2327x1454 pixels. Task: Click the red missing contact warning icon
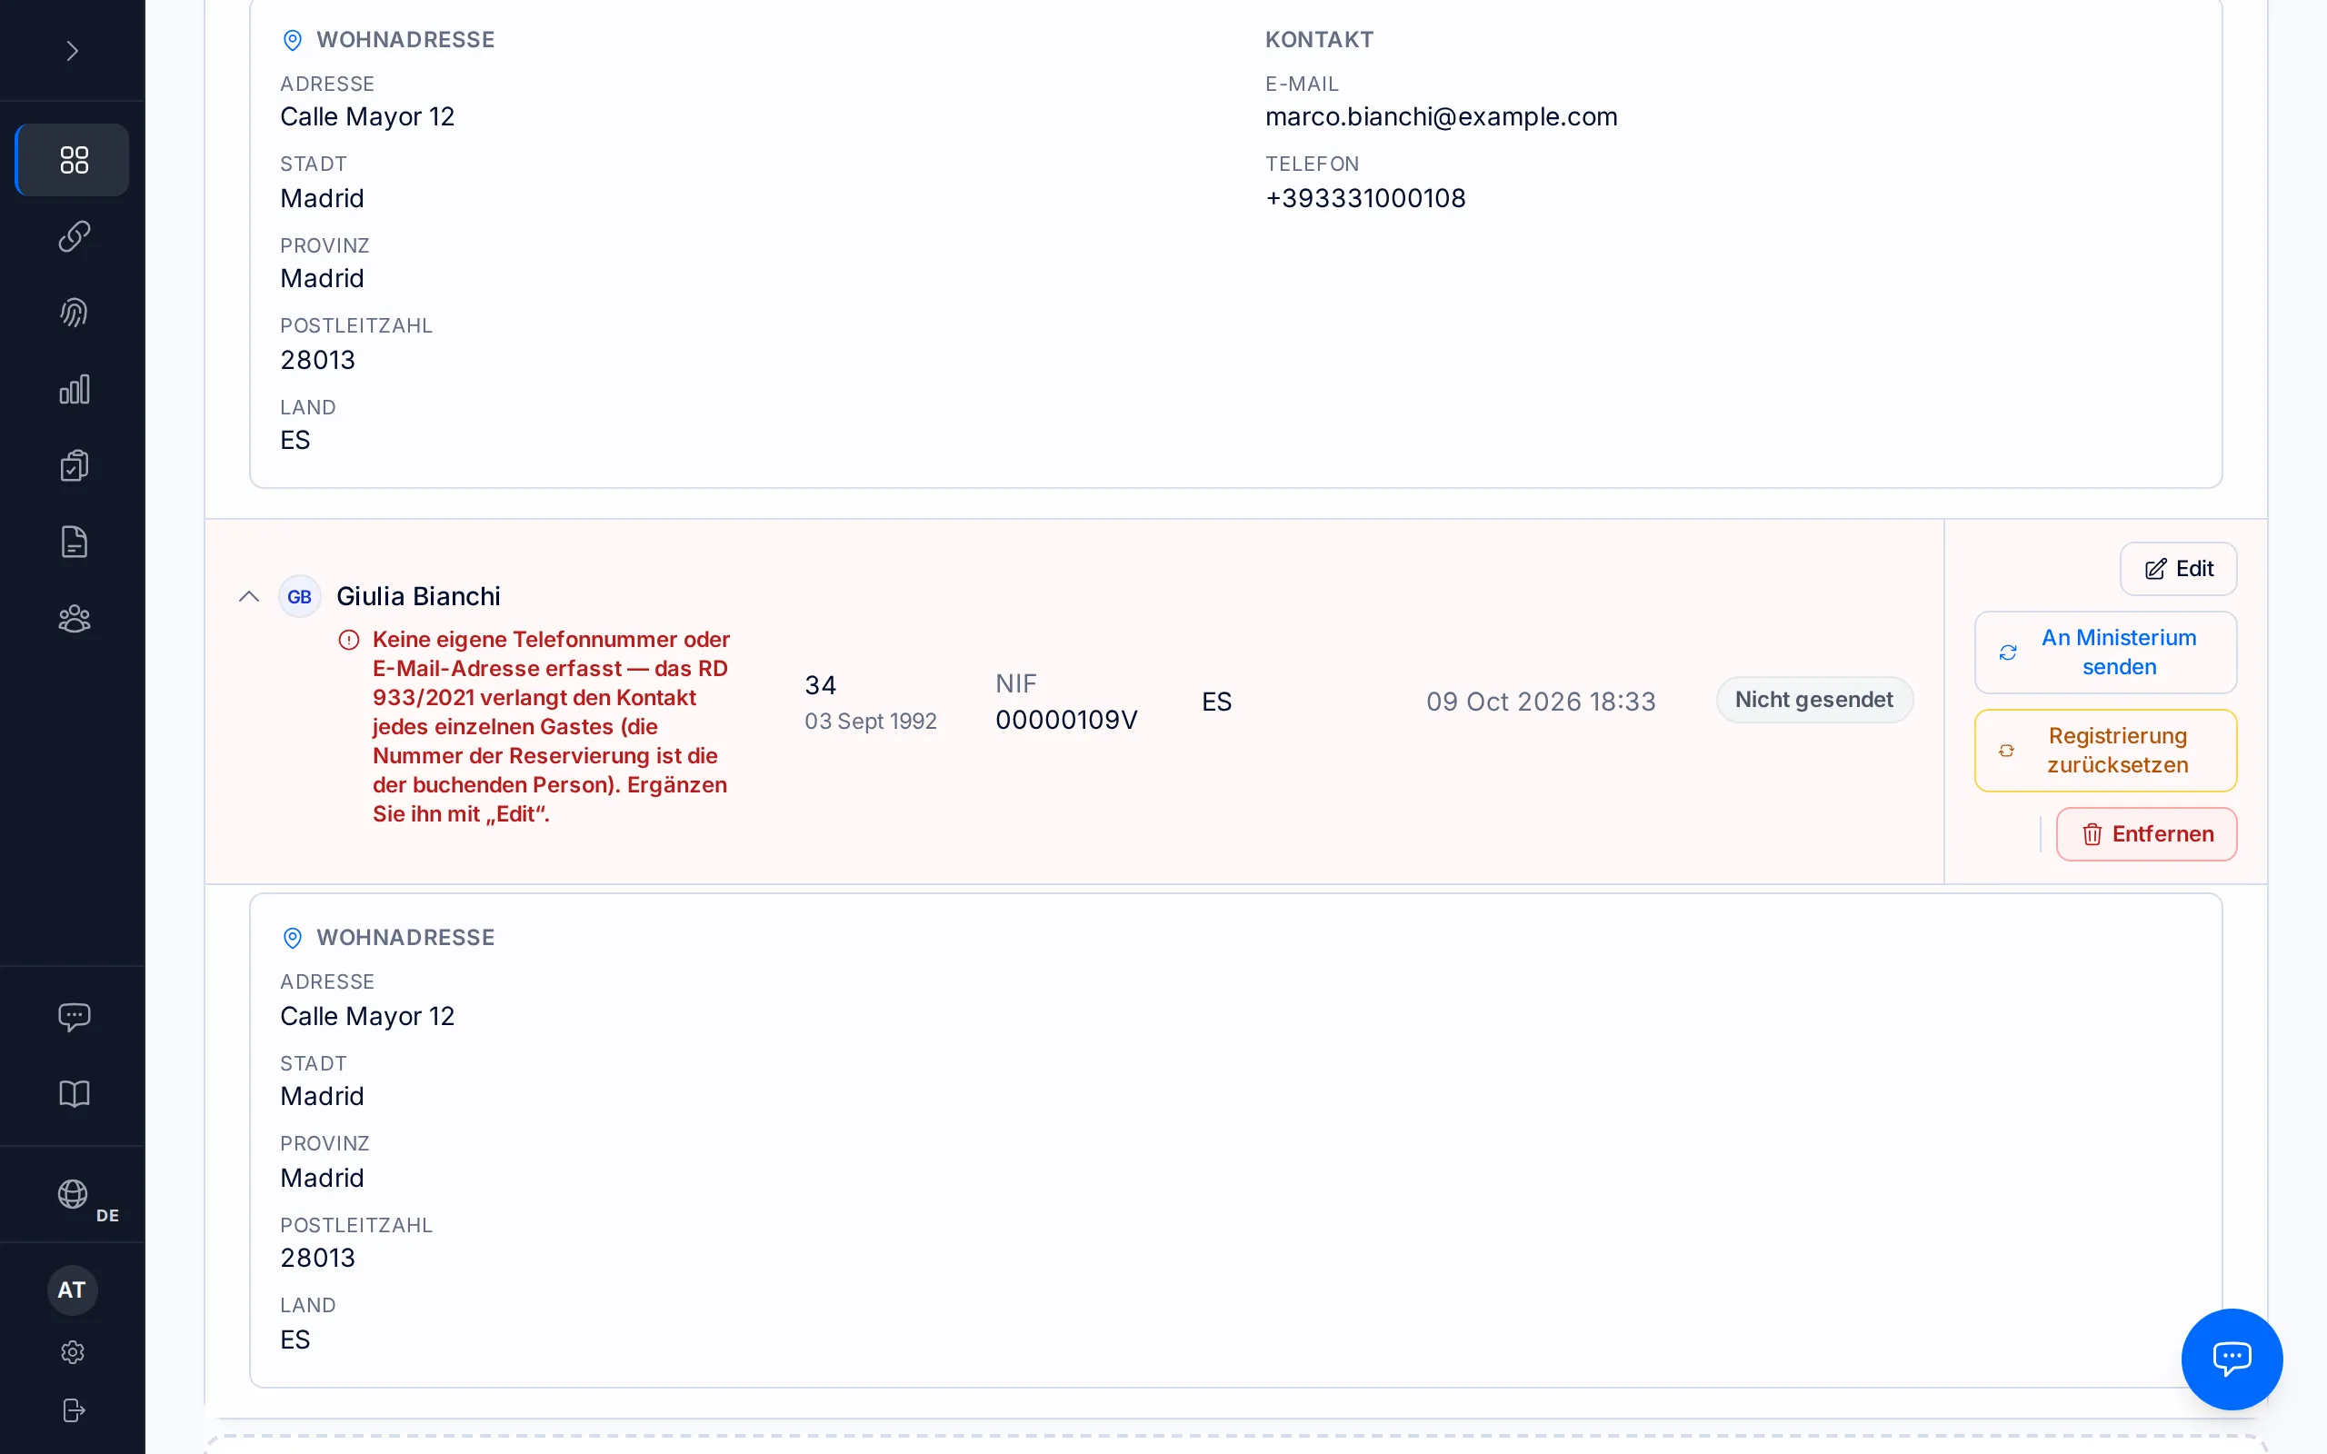[349, 640]
